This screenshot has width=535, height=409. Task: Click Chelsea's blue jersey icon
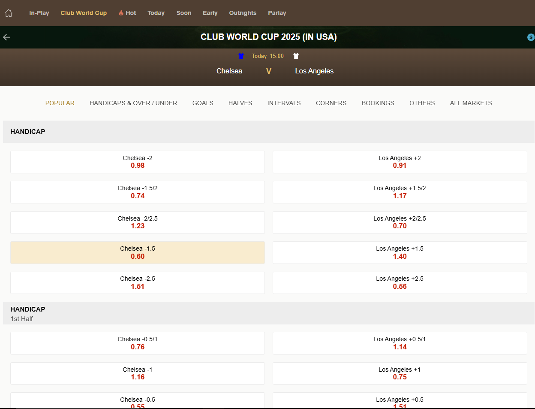click(241, 56)
